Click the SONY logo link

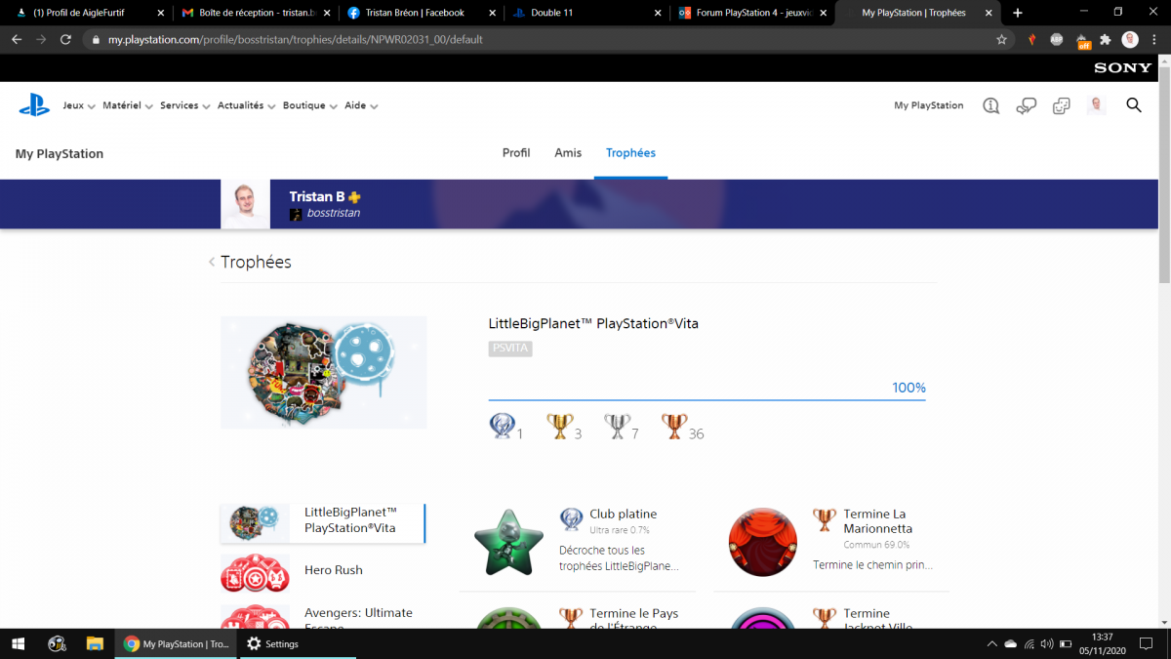click(x=1122, y=68)
